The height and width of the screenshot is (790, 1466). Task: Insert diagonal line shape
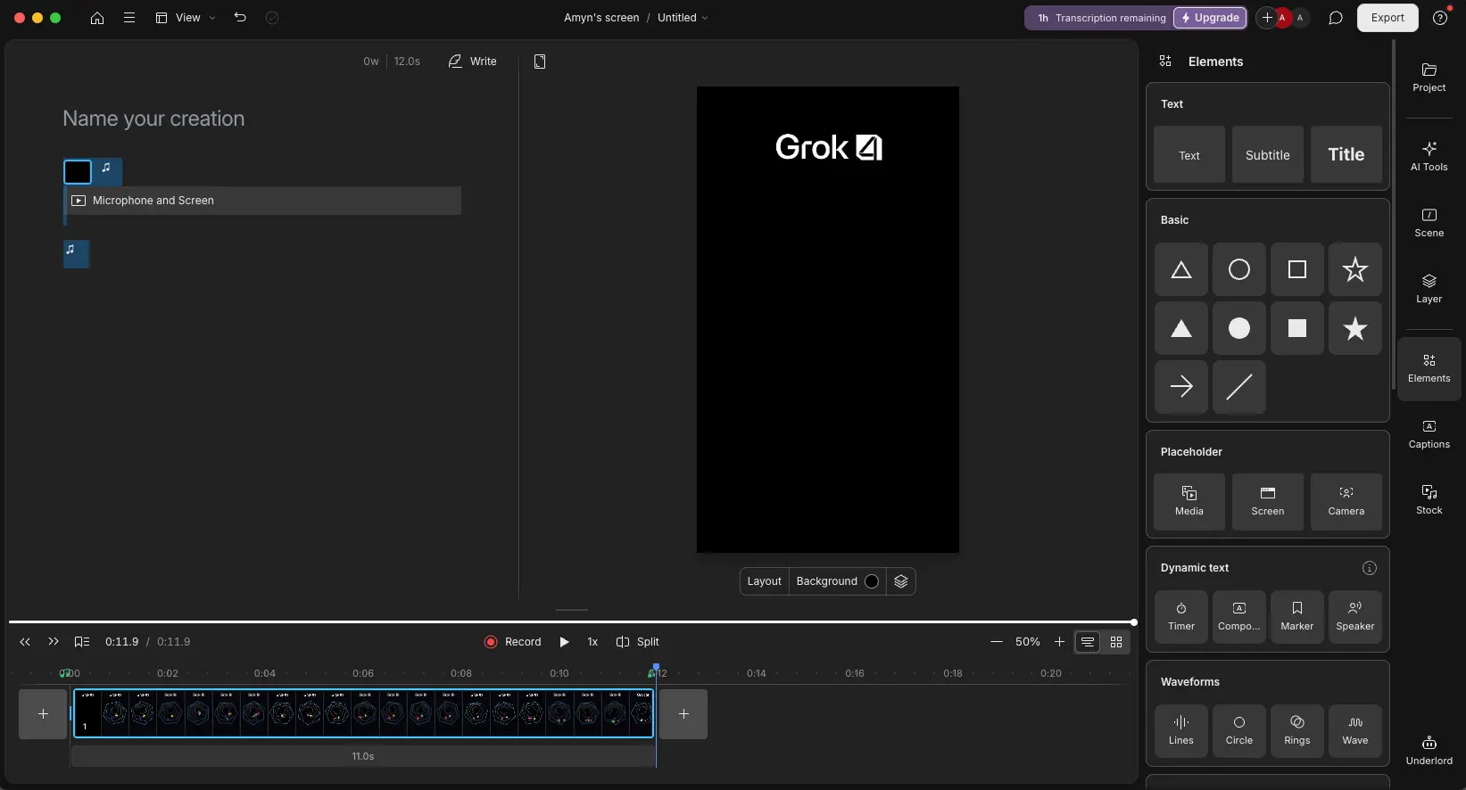(x=1239, y=387)
